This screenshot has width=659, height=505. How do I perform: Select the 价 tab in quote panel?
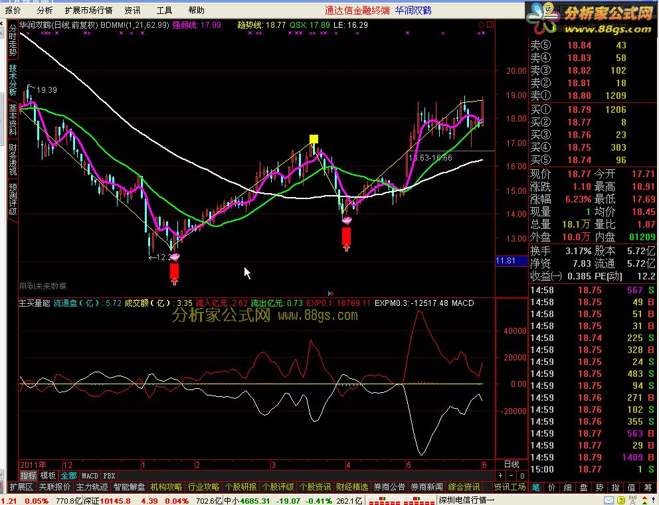click(x=552, y=487)
